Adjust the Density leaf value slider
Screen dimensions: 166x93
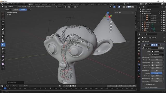156,60
